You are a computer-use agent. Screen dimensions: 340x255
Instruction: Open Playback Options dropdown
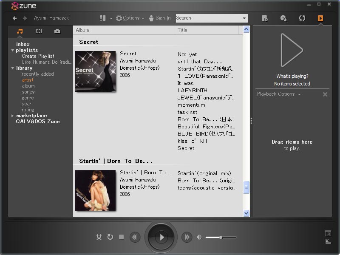tap(279, 94)
